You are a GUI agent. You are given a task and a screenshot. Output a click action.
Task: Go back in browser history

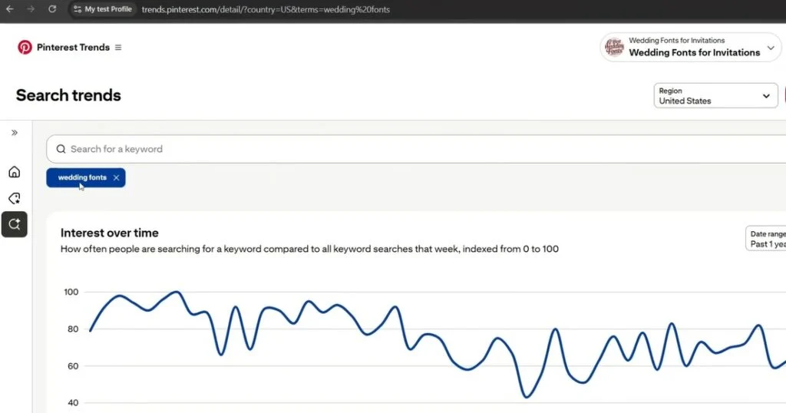(x=9, y=9)
